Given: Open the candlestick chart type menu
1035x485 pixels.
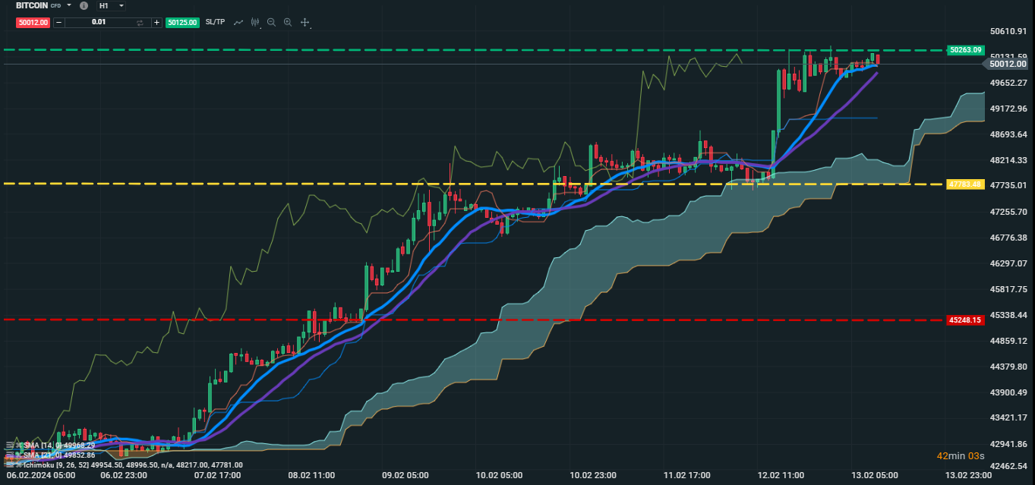Looking at the screenshot, I should click(255, 23).
